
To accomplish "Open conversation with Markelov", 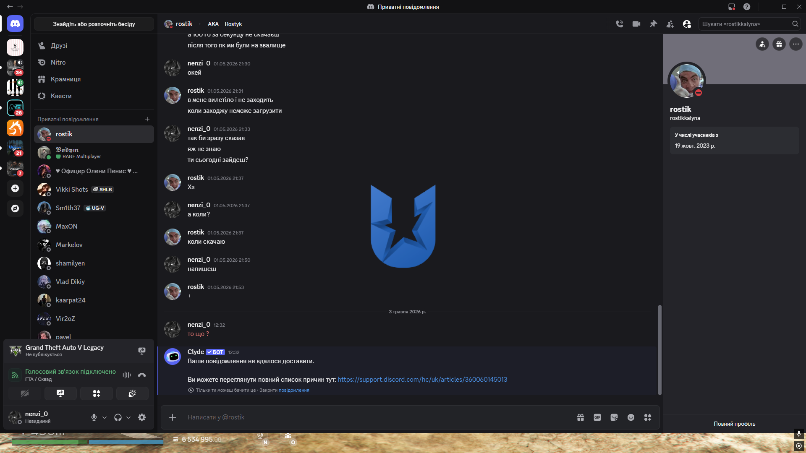I will coord(94,245).
